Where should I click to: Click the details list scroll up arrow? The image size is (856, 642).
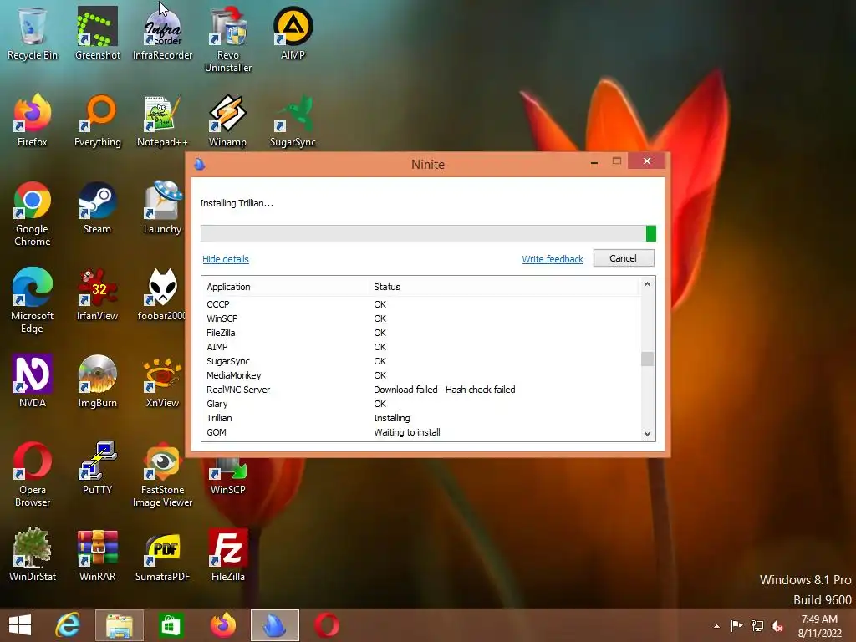click(x=648, y=284)
